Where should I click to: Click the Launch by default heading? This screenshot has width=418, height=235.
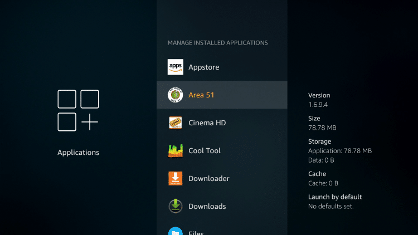pos(335,197)
